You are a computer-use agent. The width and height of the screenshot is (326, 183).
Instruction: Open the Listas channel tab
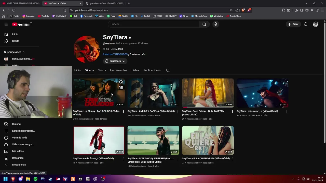[135, 70]
